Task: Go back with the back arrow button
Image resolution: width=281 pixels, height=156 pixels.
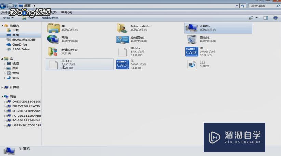Action: (3, 6)
